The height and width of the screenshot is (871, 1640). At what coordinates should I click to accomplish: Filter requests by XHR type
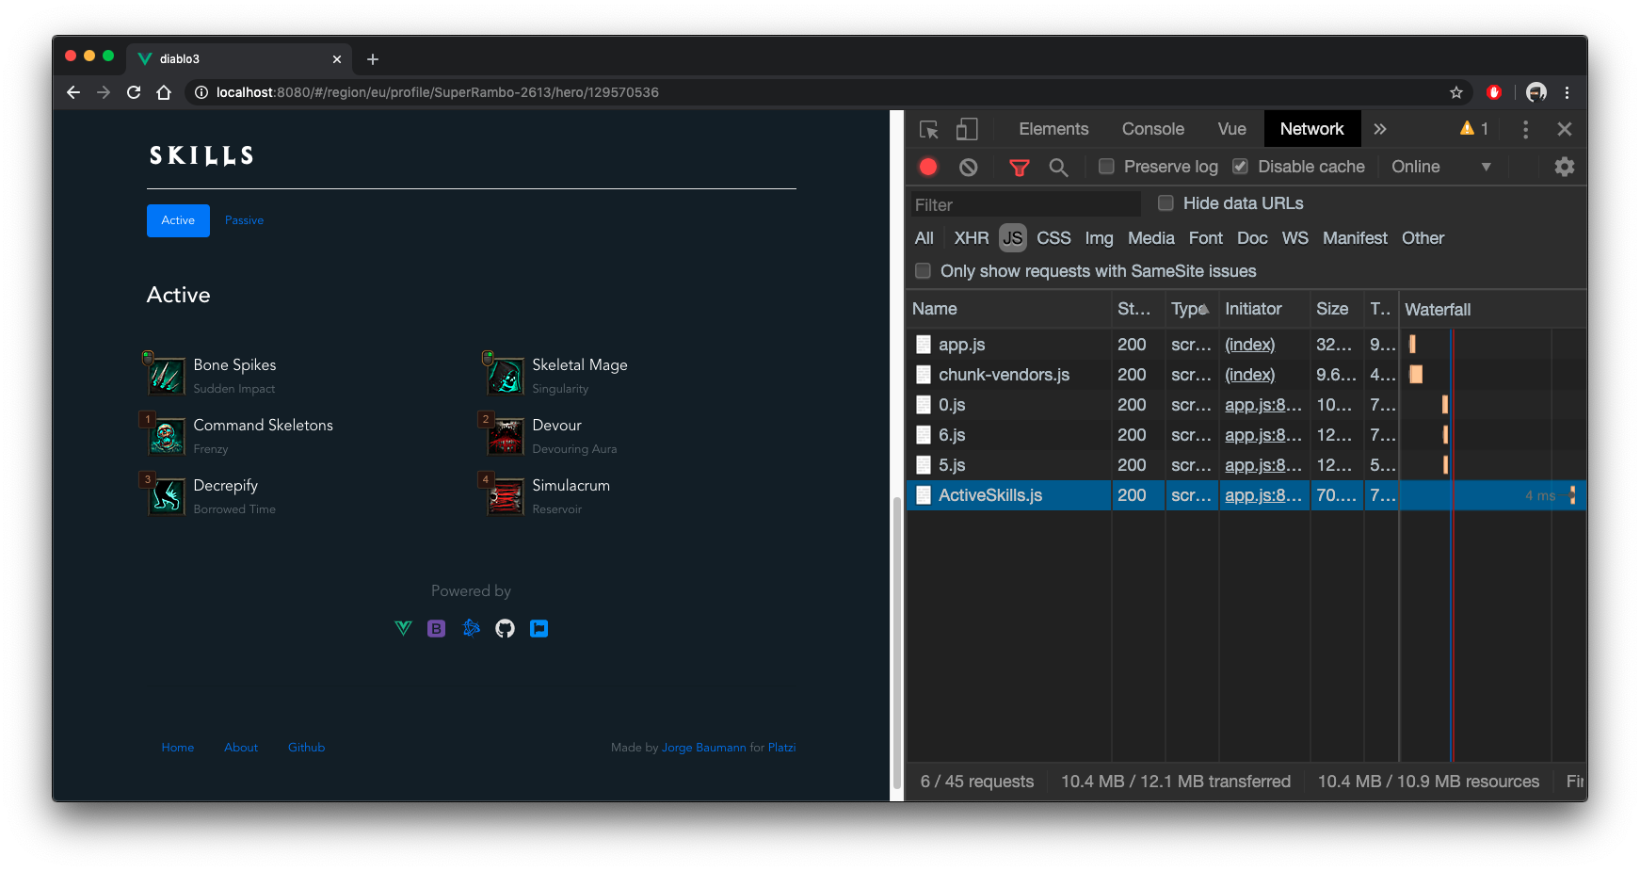coord(971,238)
